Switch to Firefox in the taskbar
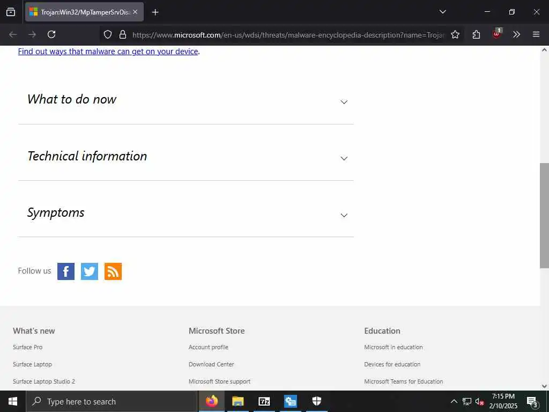 click(211, 401)
